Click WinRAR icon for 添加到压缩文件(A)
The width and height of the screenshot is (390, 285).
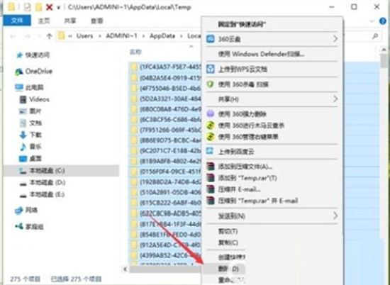pyautogui.click(x=211, y=167)
